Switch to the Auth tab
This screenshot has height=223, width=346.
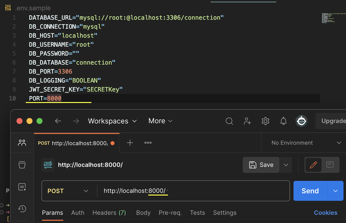point(78,213)
